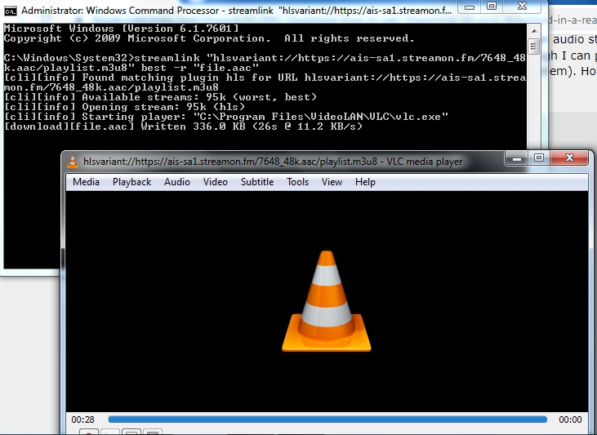Close the Command Processor window
The width and height of the screenshot is (597, 435).
click(x=522, y=7)
